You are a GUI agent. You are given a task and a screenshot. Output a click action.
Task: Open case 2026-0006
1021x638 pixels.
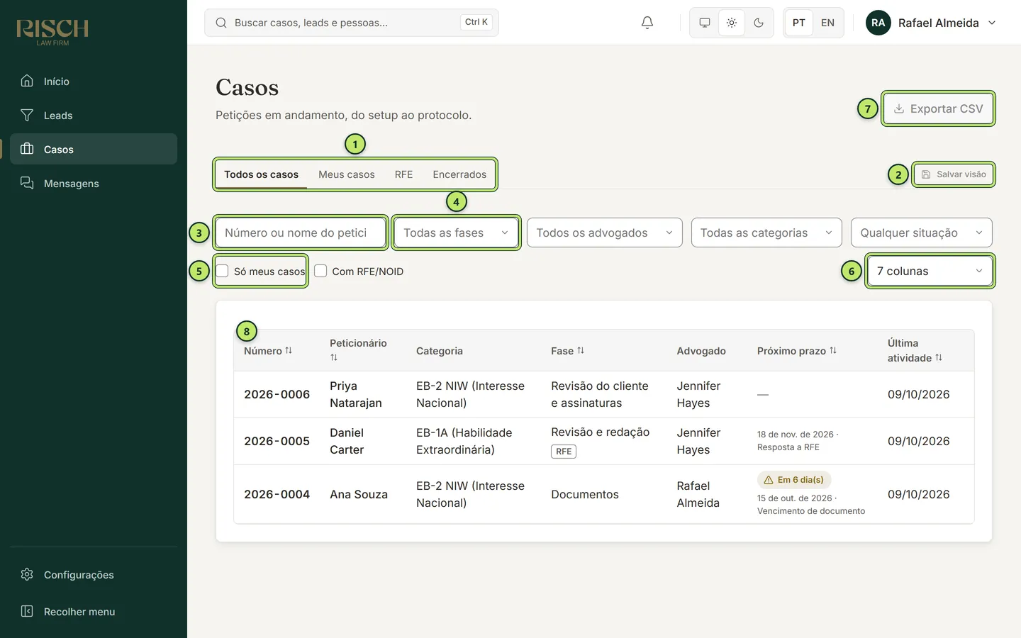(277, 394)
